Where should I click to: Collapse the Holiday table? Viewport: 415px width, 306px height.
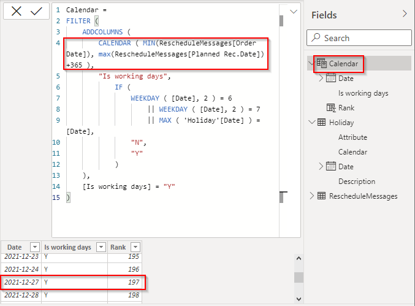tap(312, 122)
